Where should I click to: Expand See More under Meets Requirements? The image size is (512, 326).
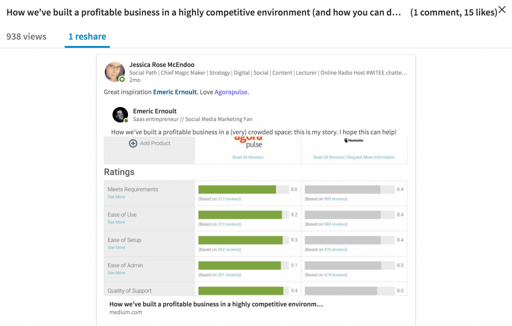[x=116, y=197]
